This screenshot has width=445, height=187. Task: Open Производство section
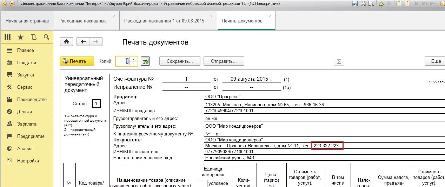27,99
